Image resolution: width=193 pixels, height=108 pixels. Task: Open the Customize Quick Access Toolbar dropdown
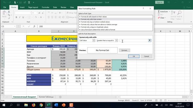click(x=33, y=2)
